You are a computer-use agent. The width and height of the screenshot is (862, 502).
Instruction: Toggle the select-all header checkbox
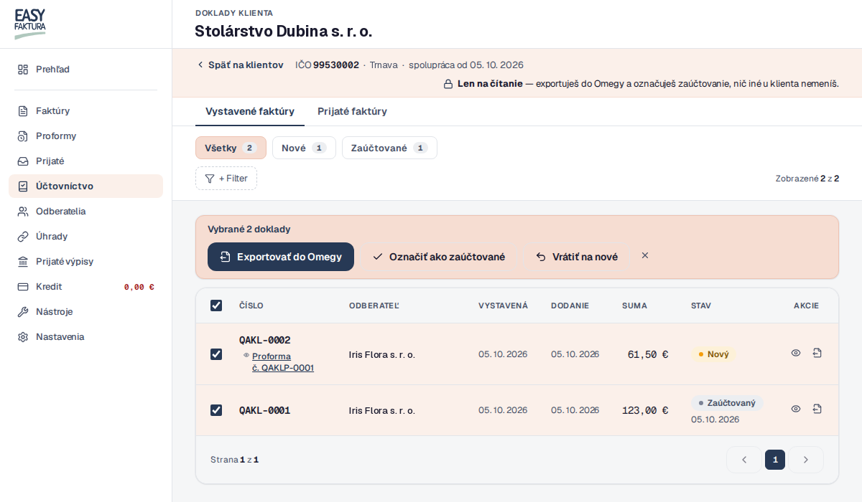click(216, 306)
